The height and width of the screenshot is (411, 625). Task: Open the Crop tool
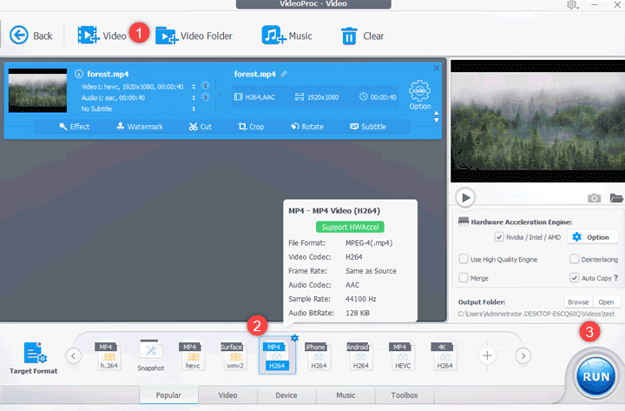(x=251, y=127)
